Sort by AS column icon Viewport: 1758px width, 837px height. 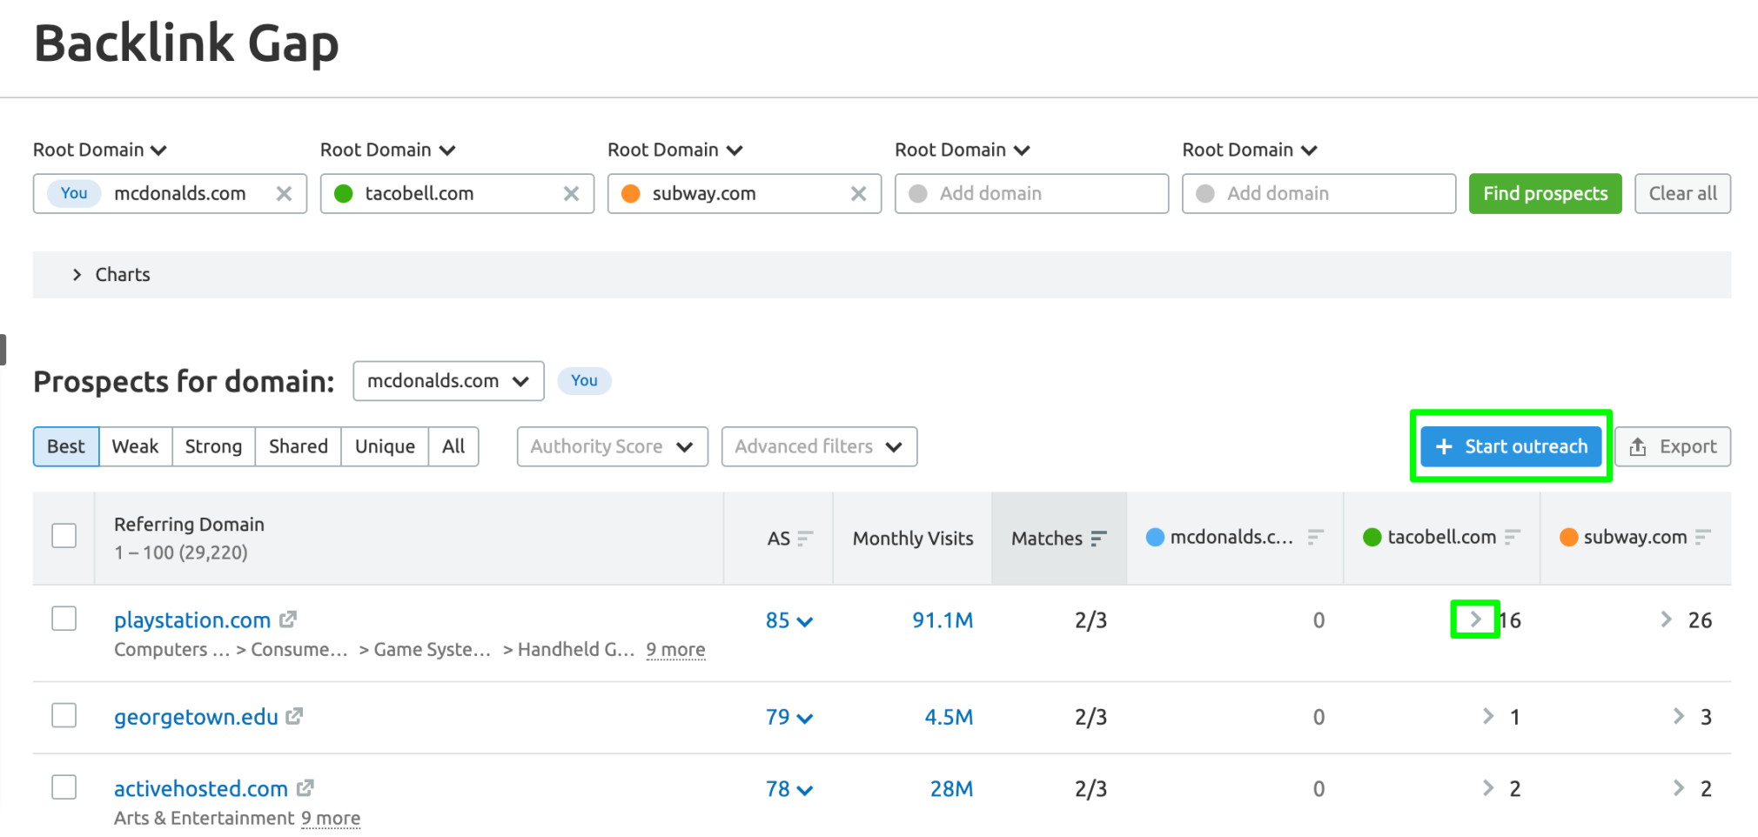pos(805,539)
